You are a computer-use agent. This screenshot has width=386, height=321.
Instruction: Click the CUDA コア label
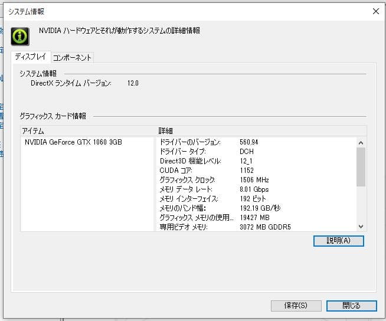point(176,171)
